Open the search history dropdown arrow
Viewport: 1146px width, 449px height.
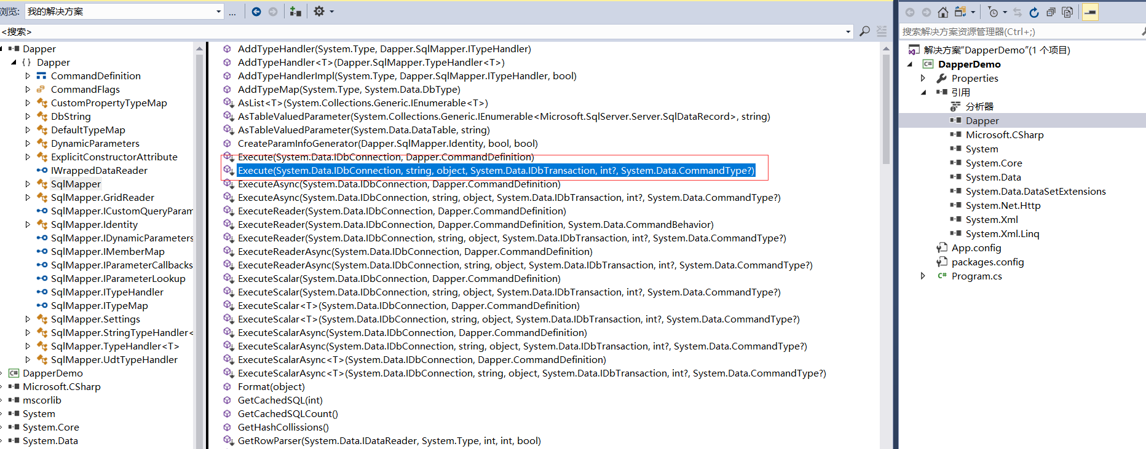click(848, 31)
